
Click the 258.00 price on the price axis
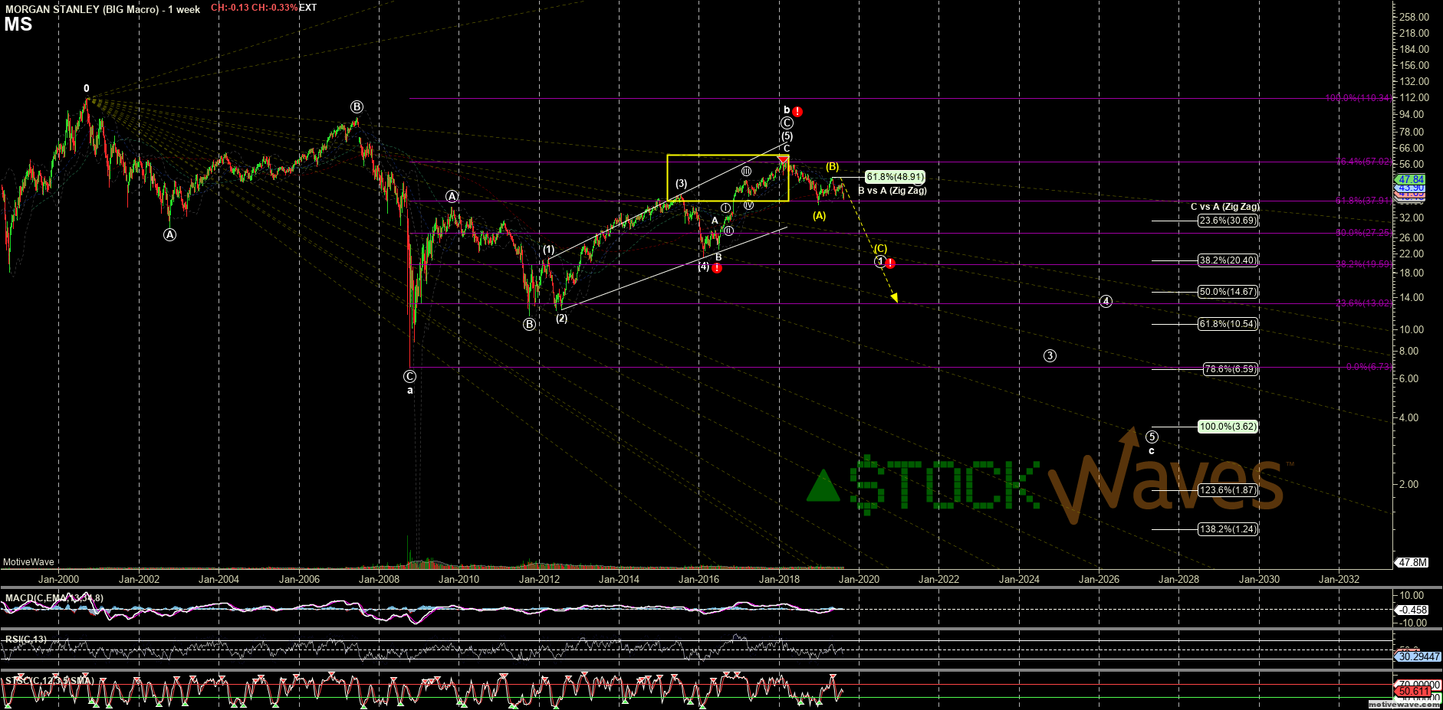pyautogui.click(x=1414, y=17)
